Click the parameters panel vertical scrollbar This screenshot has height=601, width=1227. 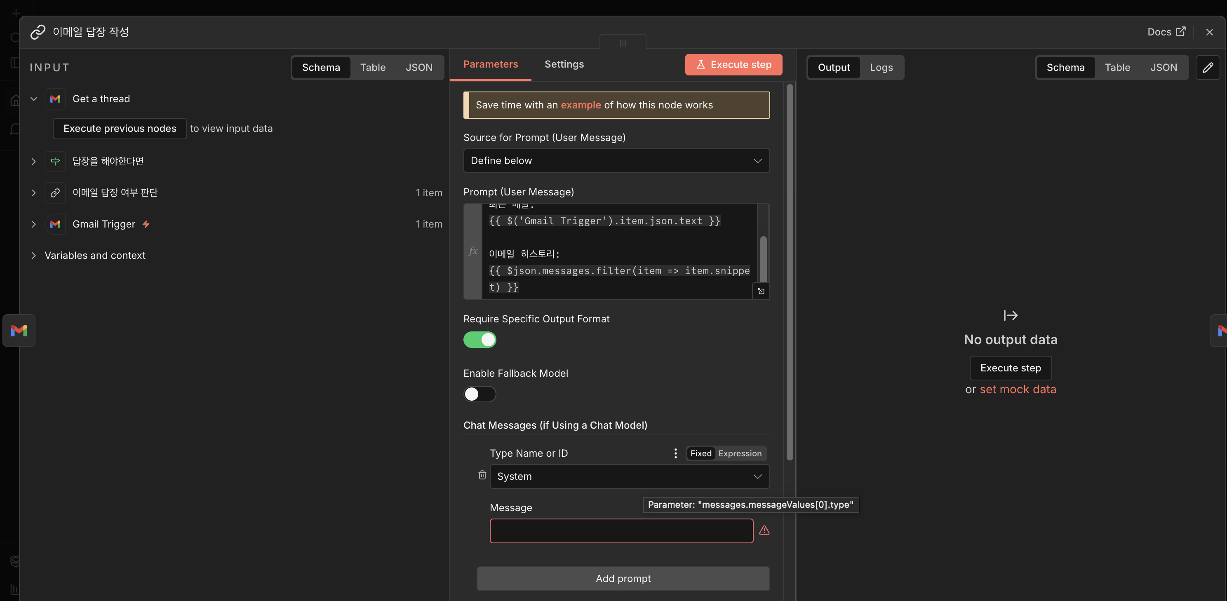point(790,272)
